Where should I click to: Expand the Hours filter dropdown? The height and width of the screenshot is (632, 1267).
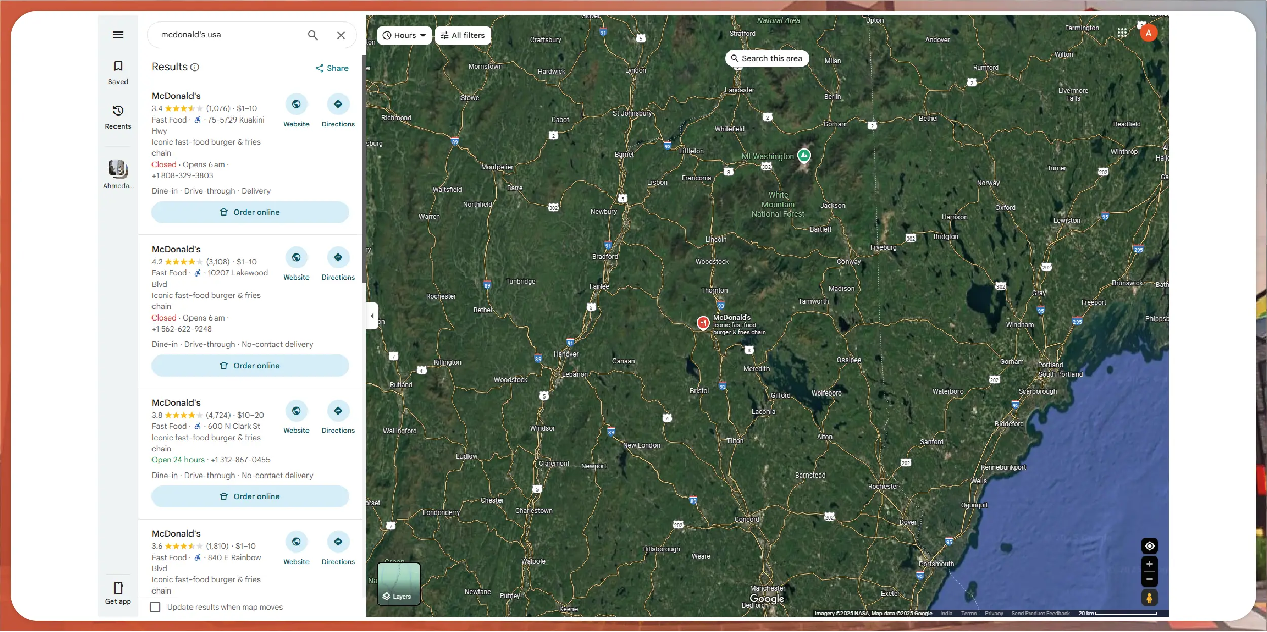(404, 35)
